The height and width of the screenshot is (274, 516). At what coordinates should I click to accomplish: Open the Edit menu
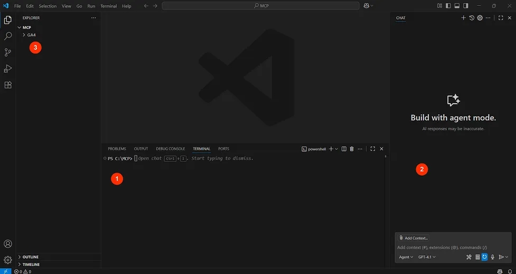tap(30, 6)
